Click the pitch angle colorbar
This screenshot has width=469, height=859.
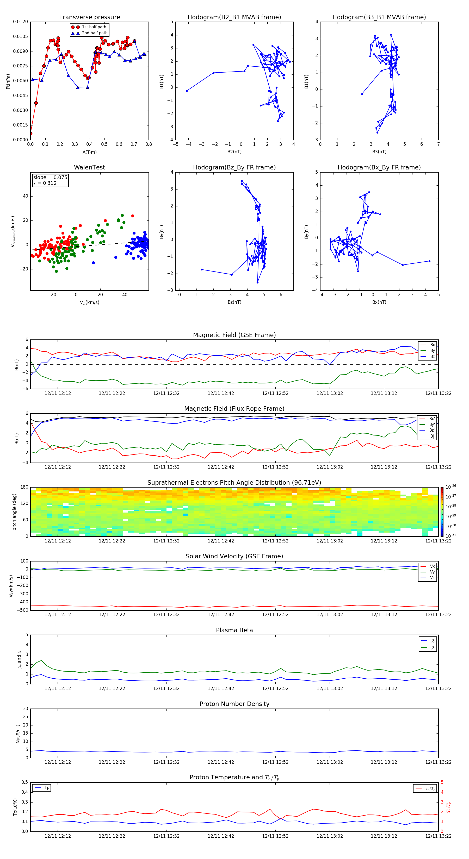coord(442,512)
